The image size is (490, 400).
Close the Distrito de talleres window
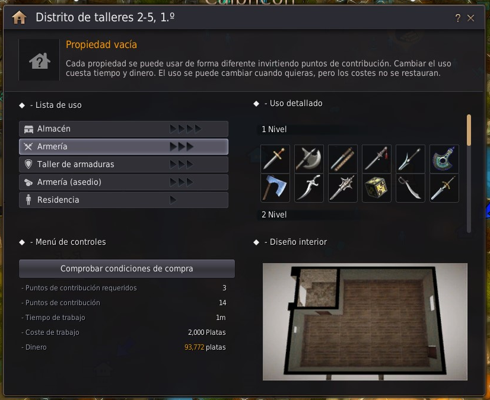470,18
